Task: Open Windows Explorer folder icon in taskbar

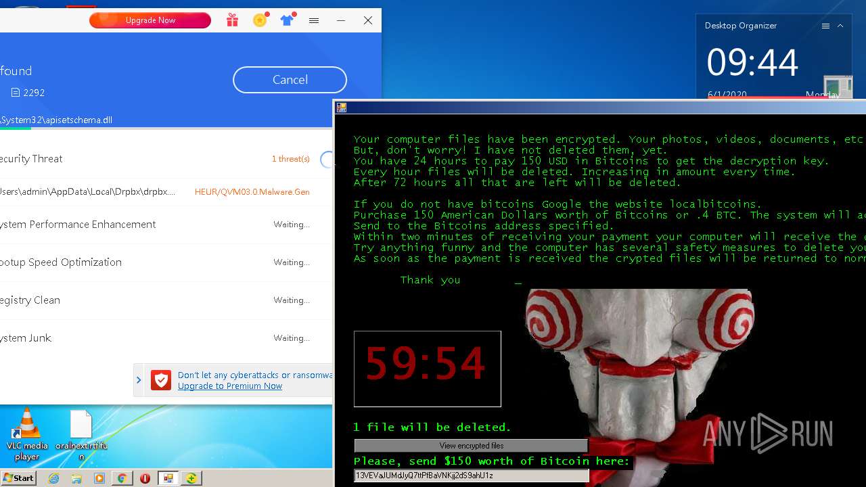Action: pyautogui.click(x=76, y=478)
